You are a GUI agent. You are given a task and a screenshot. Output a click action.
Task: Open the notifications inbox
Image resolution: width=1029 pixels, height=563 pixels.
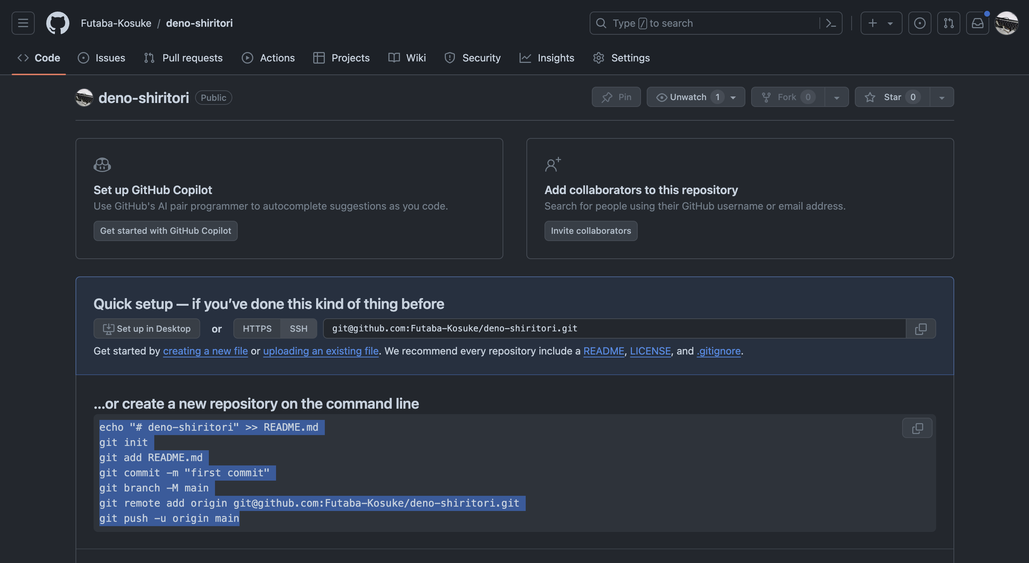point(977,23)
